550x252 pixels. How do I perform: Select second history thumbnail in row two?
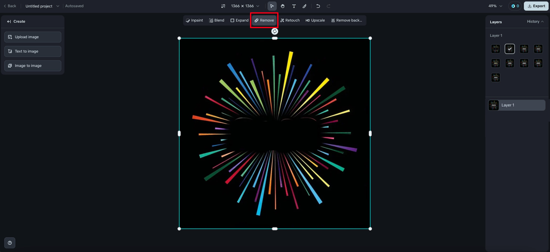(510, 63)
